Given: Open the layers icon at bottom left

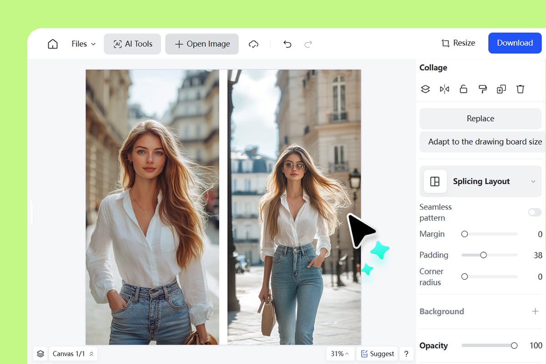Looking at the screenshot, I should pyautogui.click(x=40, y=354).
